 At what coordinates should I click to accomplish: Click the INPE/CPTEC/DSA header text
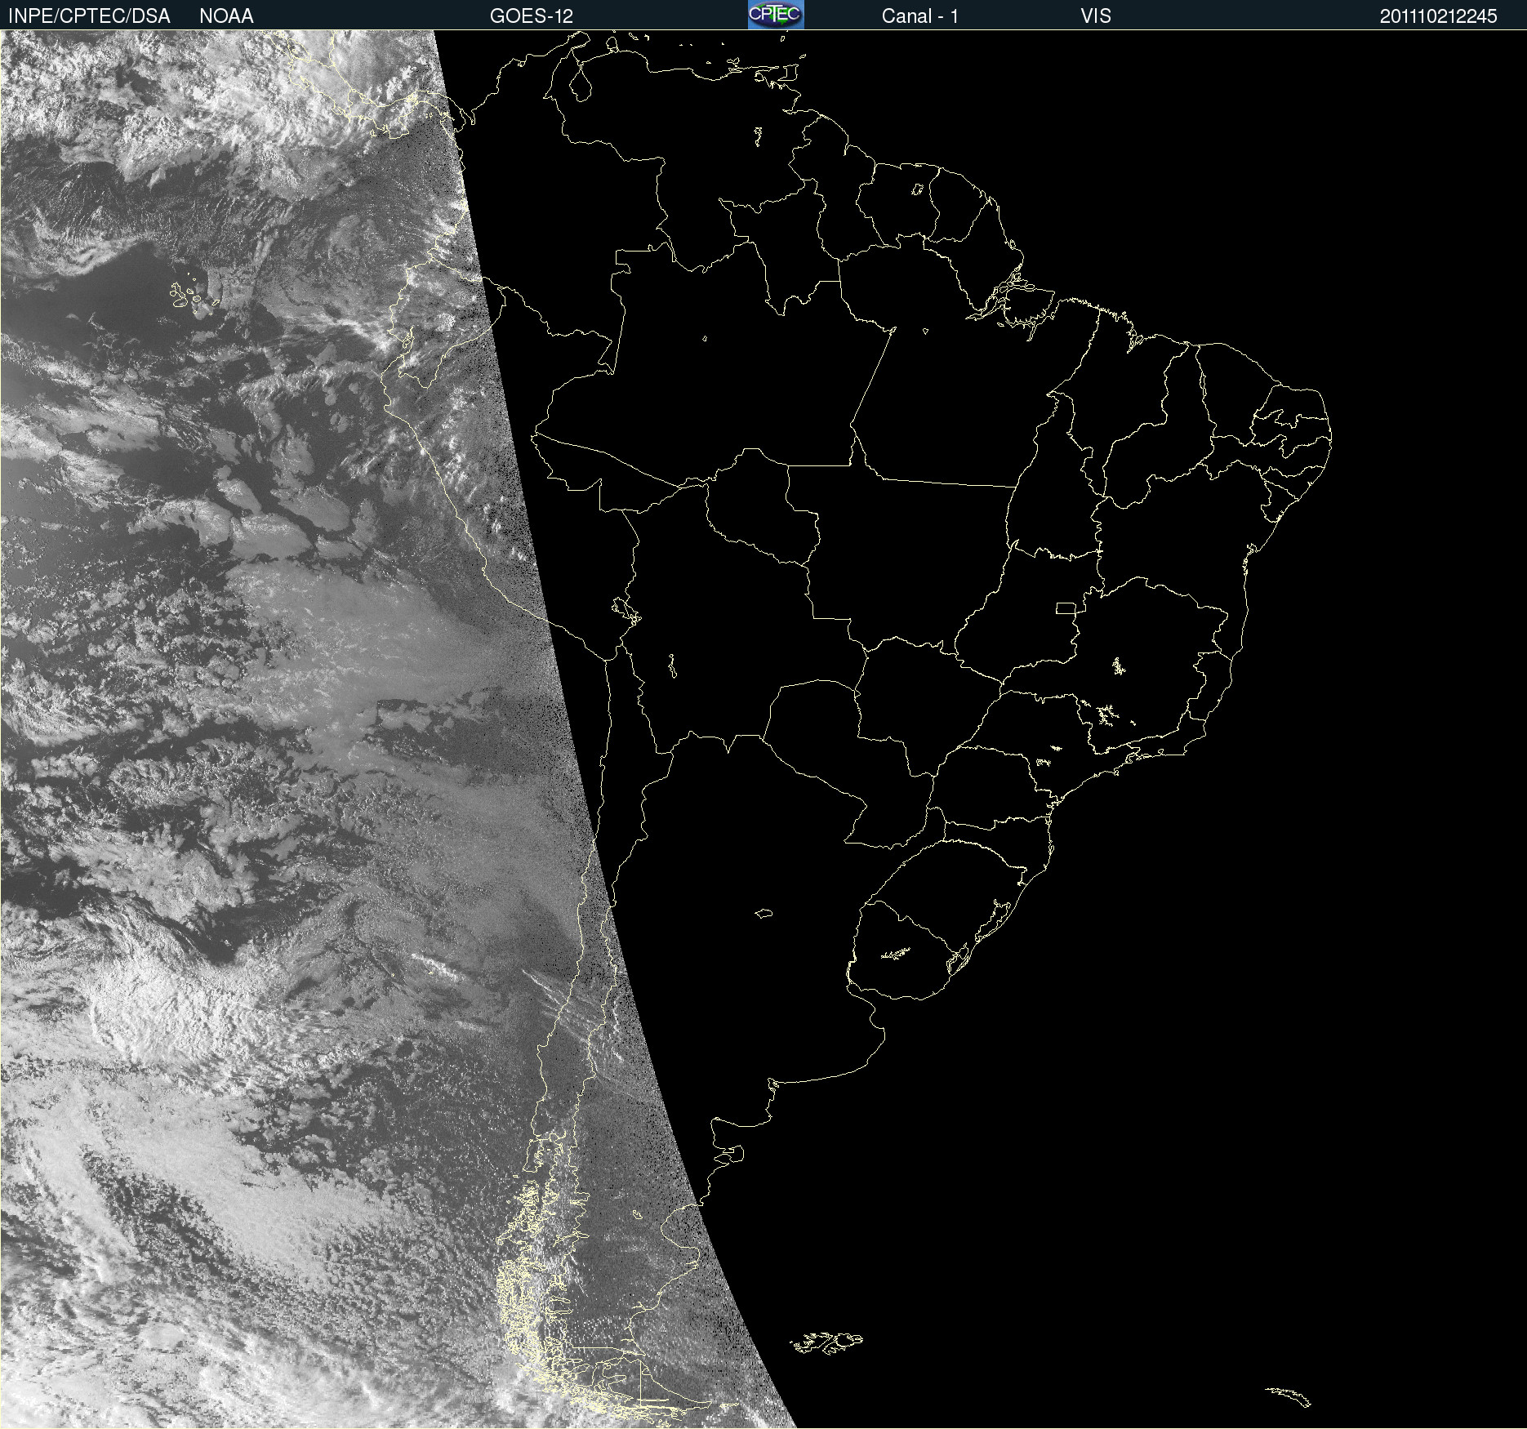[x=89, y=16]
